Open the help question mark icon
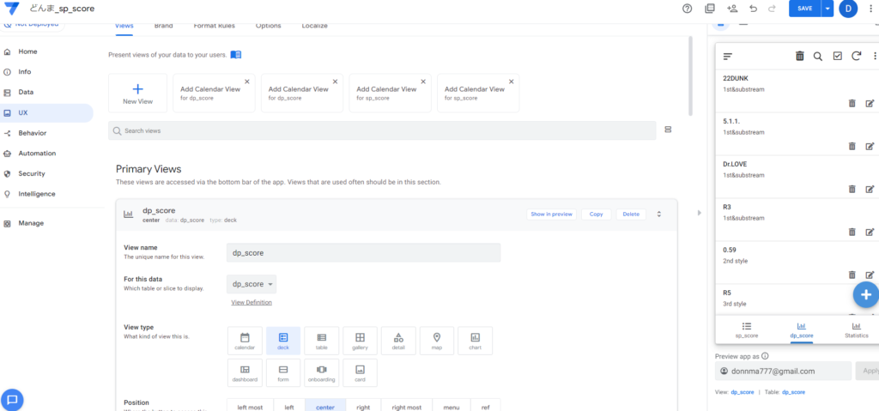Screen dimensions: 879x411 (688, 9)
